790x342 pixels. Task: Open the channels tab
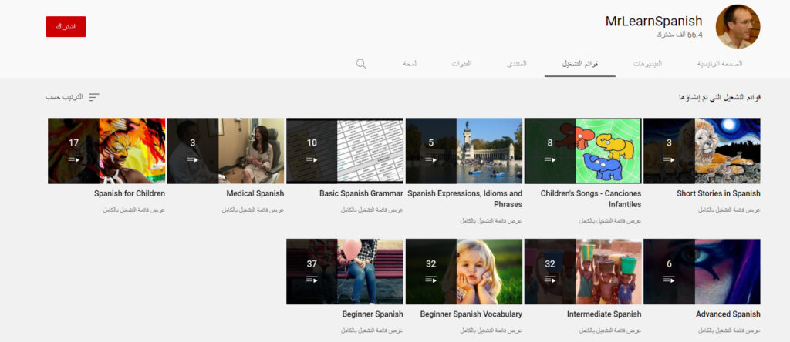pos(461,63)
